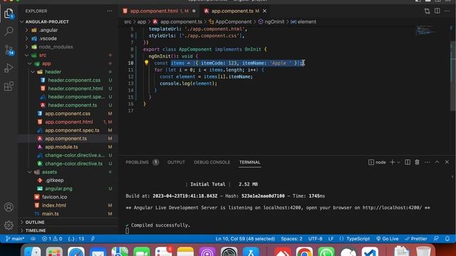Screen dimensions: 456x256
Task: Click AppComponent in the breadcrumb
Action: click(230, 22)
